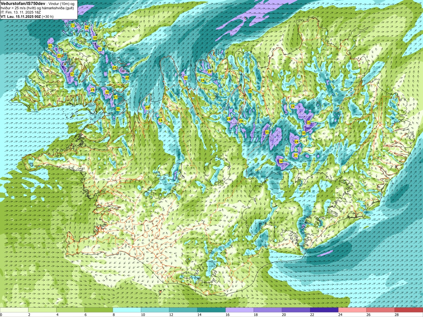Click the red above-28 m/s legend swatch
The width and height of the screenshot is (423, 317).
(408, 310)
